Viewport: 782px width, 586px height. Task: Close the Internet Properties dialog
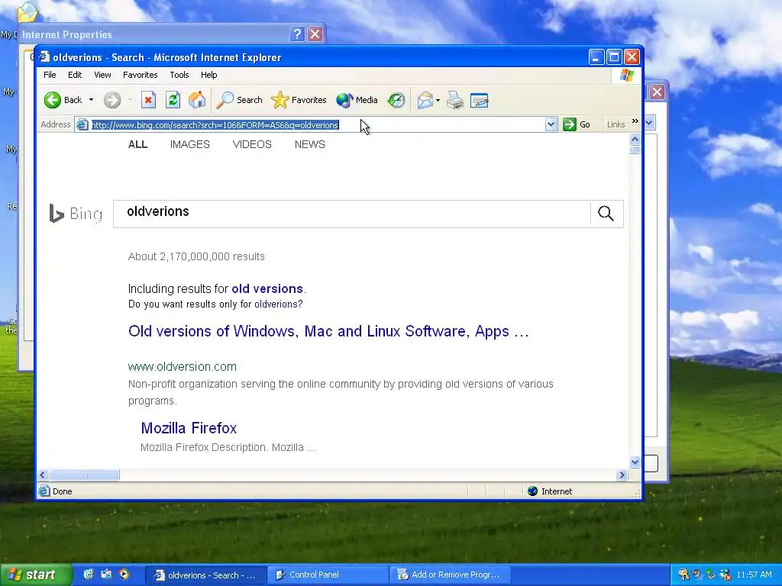[315, 34]
